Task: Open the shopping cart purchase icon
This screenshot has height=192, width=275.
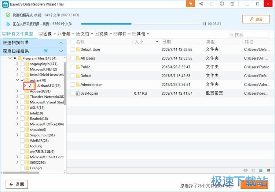Action: (x=190, y=4)
